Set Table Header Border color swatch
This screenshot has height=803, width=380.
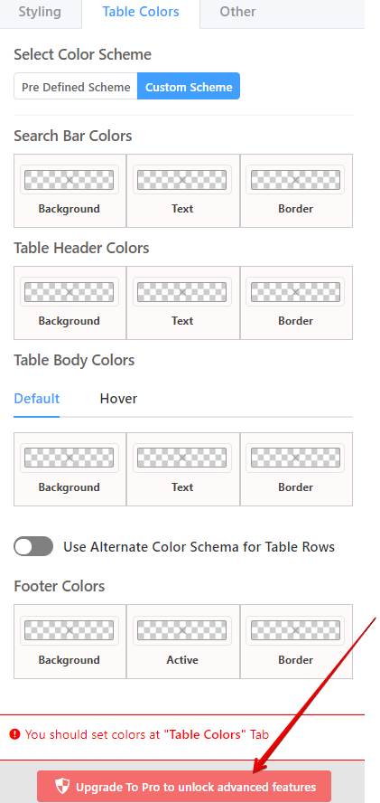[x=295, y=292]
